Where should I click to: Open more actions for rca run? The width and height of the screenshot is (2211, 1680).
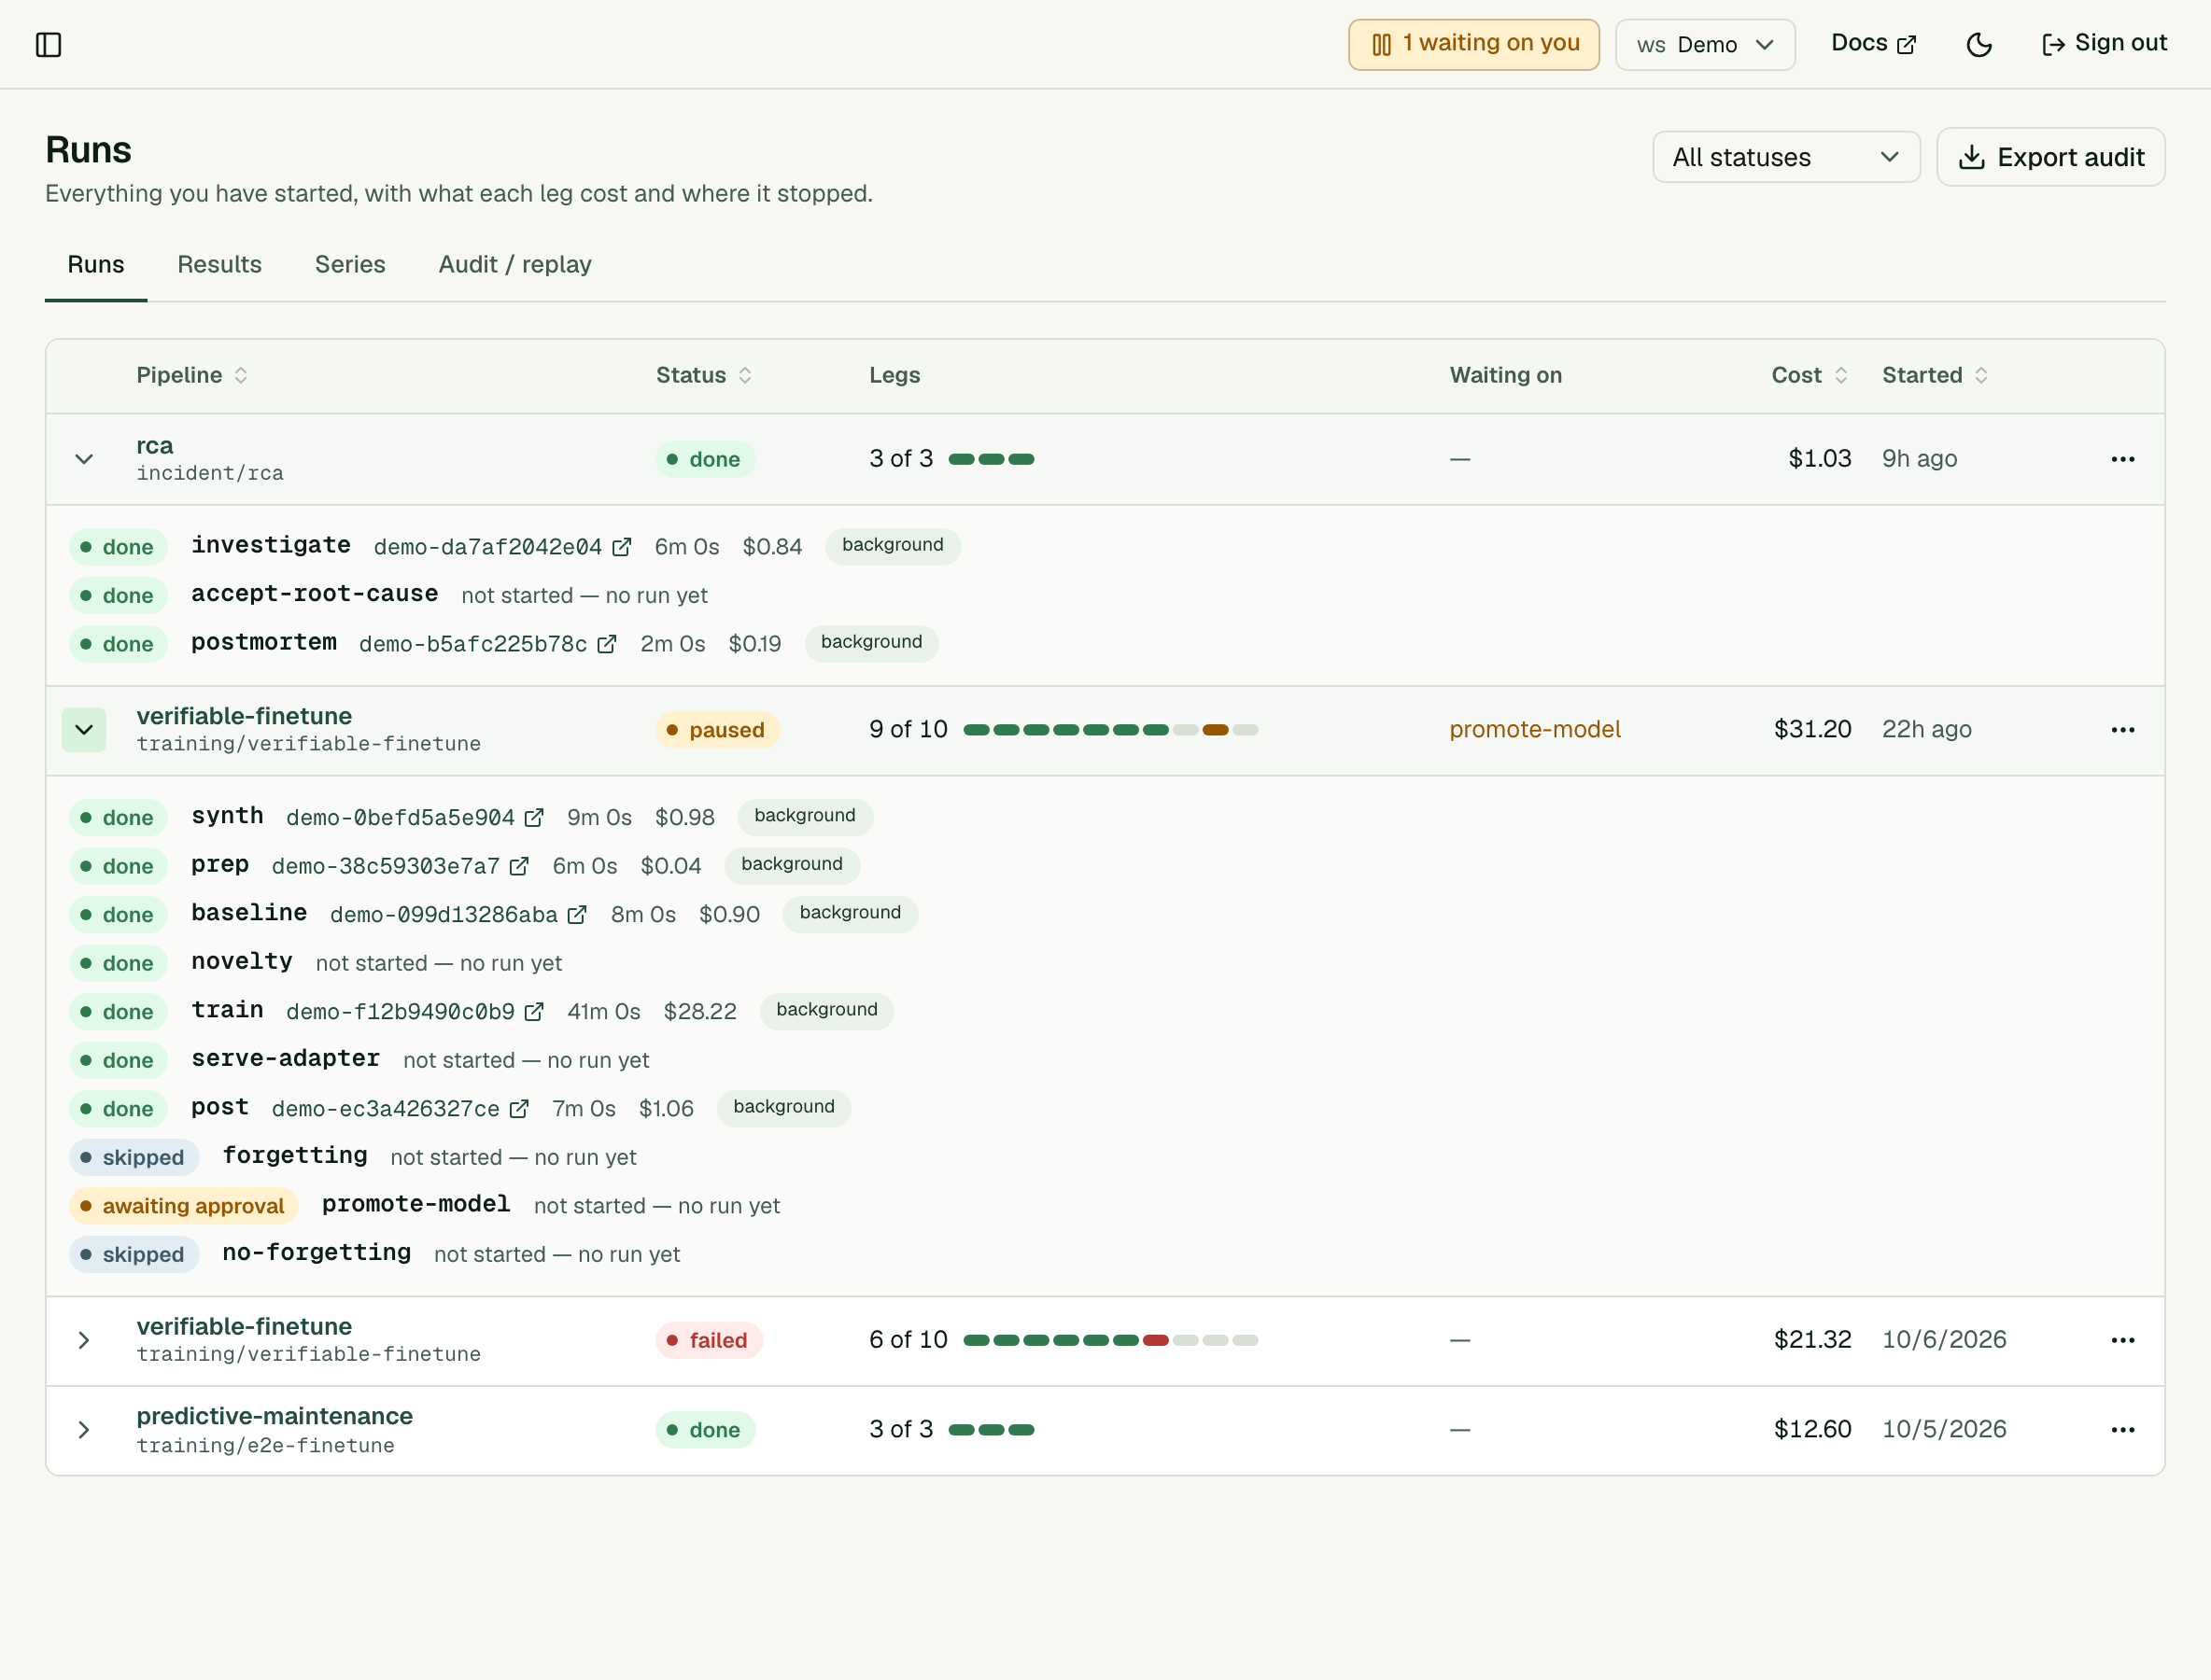2123,459
